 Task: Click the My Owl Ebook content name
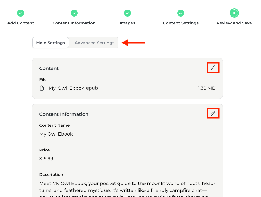pyautogui.click(x=56, y=134)
